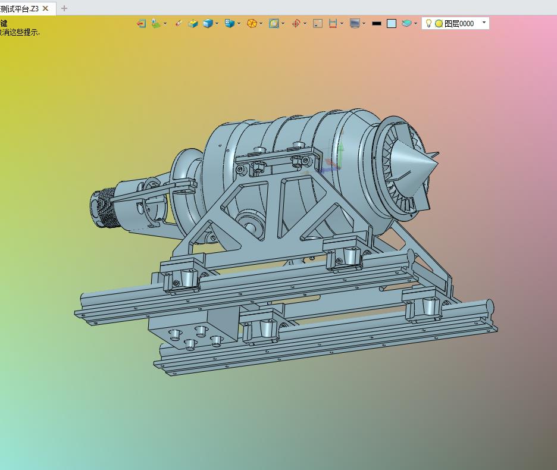Screen dimensions: 557x470
Task: Click the blue cube with tag icon
Action: [x=229, y=24]
